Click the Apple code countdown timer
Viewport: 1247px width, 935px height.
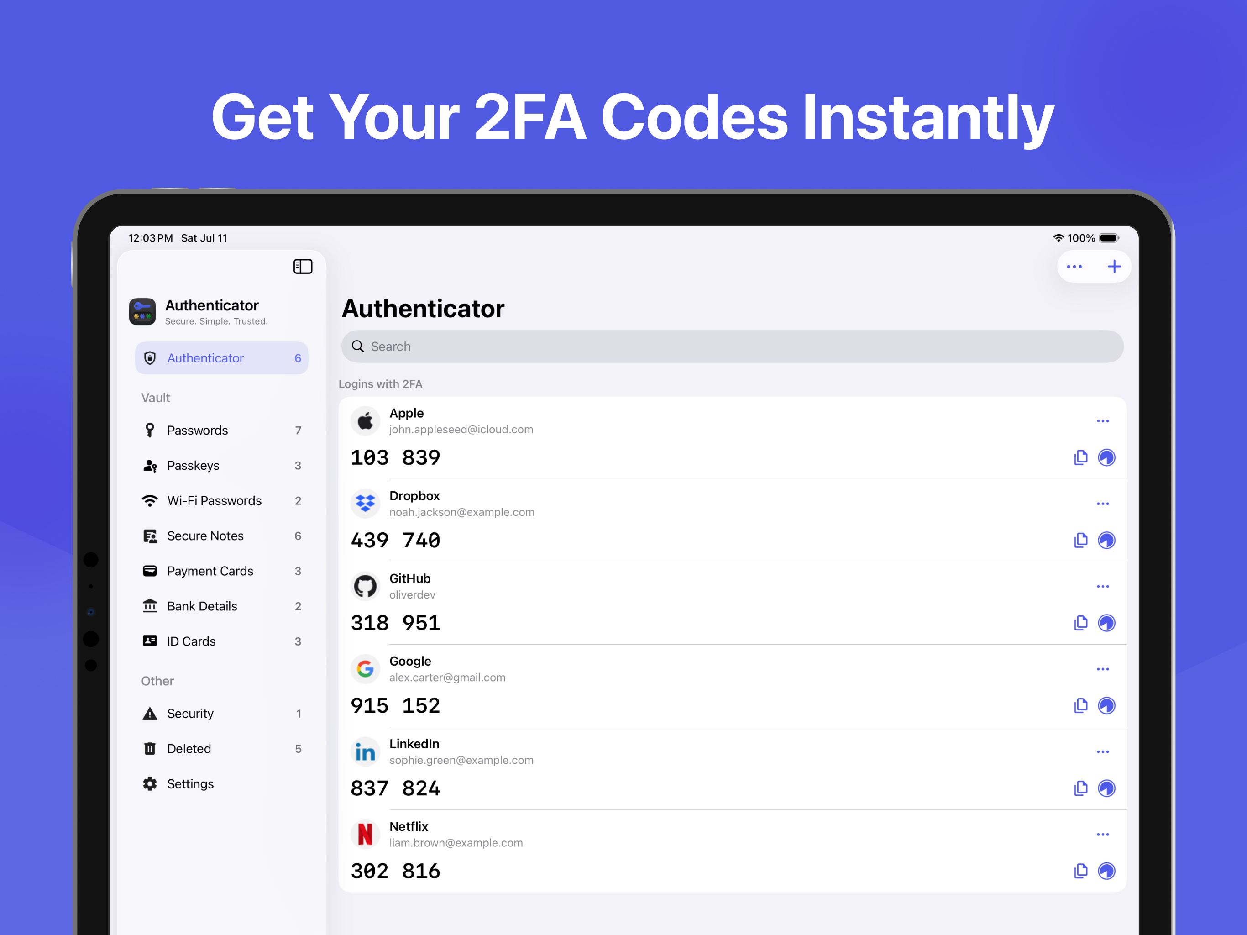coord(1106,457)
